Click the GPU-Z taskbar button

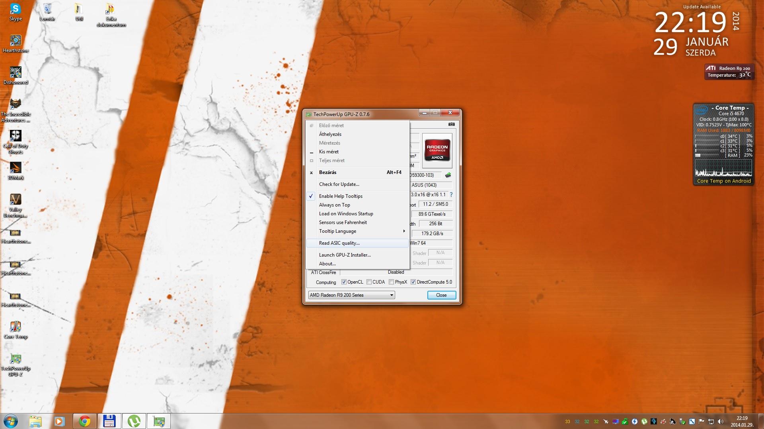[x=159, y=421]
